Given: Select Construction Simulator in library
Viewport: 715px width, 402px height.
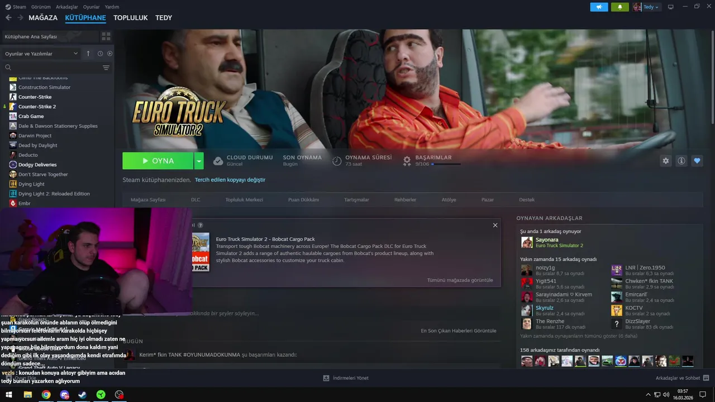Looking at the screenshot, I should point(44,87).
